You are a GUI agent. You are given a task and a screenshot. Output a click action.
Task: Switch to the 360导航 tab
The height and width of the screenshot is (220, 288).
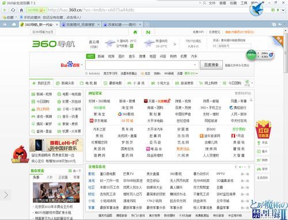coord(39,25)
